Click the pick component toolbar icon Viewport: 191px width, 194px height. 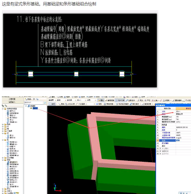(131, 101)
